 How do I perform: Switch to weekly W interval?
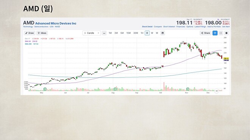point(152,33)
